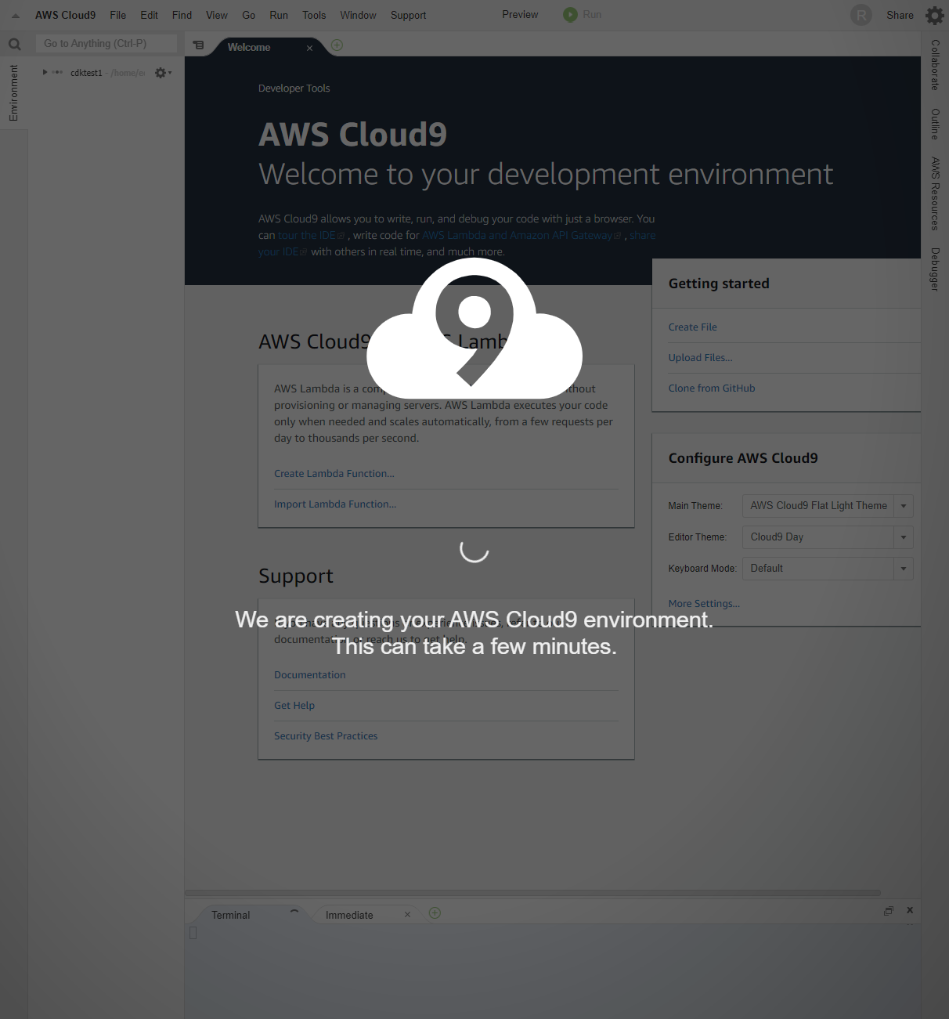Open the Window menu

click(358, 15)
